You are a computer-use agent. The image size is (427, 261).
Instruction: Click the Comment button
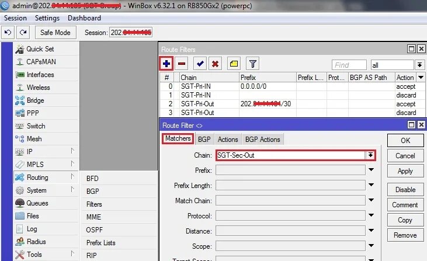tap(405, 205)
